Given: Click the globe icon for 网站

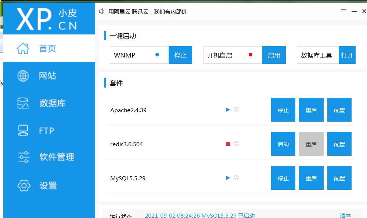Looking at the screenshot, I should (23, 76).
